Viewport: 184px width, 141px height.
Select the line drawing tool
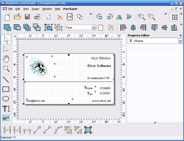tap(6, 80)
